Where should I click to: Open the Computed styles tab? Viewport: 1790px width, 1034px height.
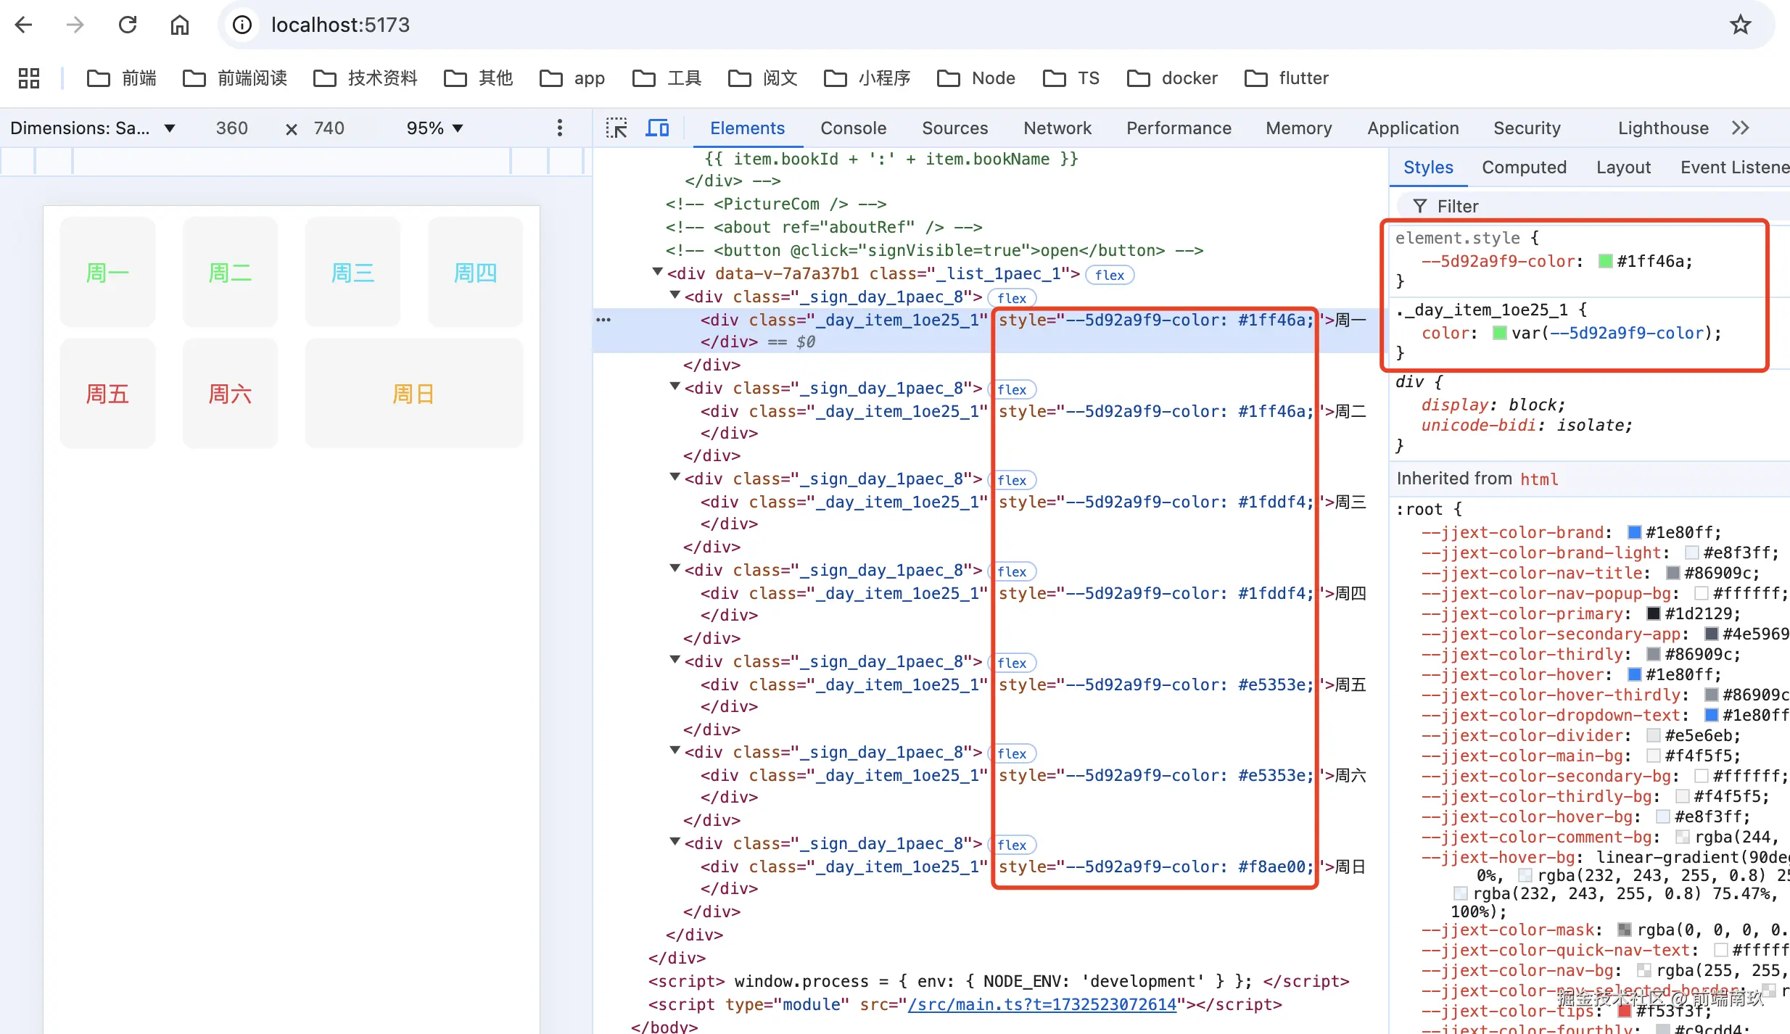coord(1523,167)
